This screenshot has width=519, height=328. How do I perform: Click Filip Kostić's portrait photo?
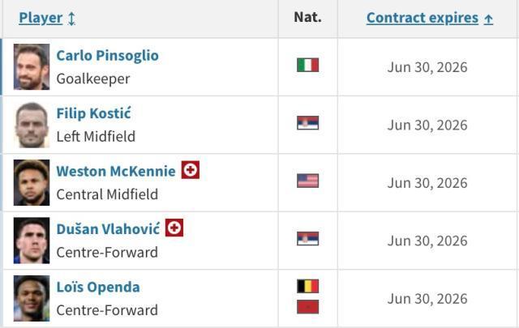pos(32,125)
